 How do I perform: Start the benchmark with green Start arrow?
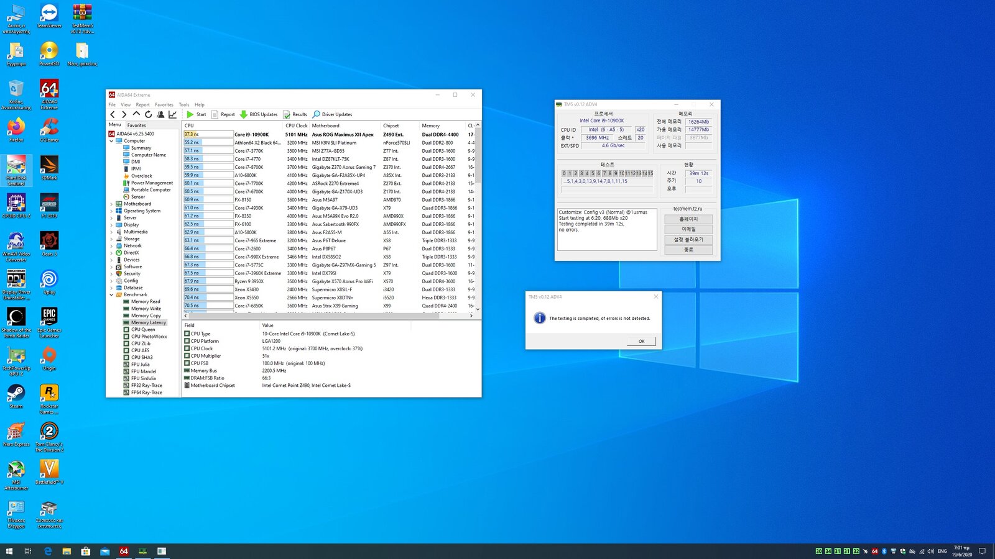196,114
